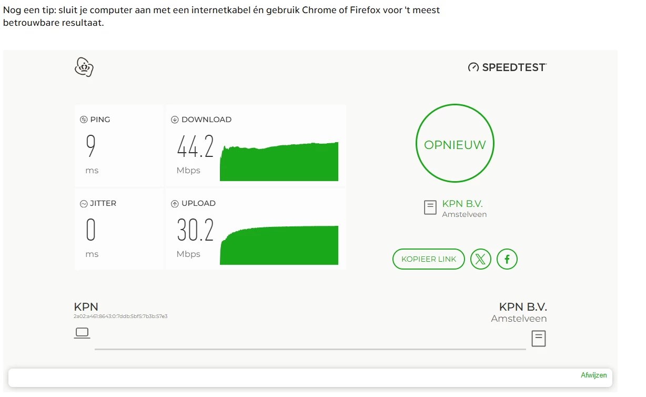Share result via the Facebook icon
Image resolution: width=646 pixels, height=397 pixels.
[507, 259]
